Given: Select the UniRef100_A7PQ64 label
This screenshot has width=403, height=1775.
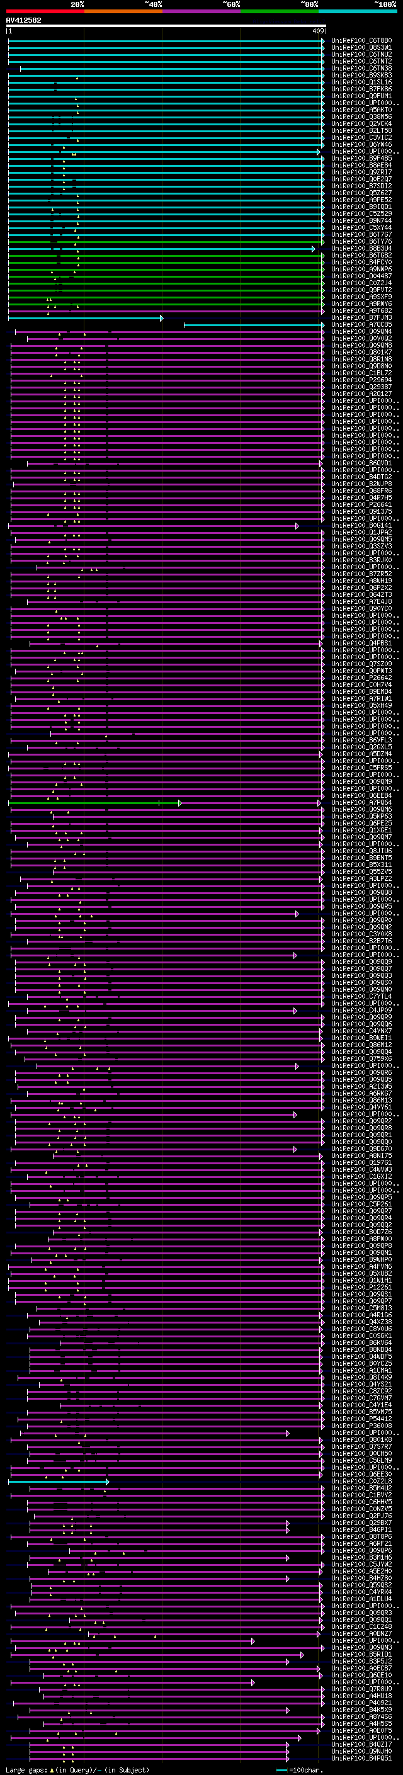Looking at the screenshot, I should [x=361, y=803].
